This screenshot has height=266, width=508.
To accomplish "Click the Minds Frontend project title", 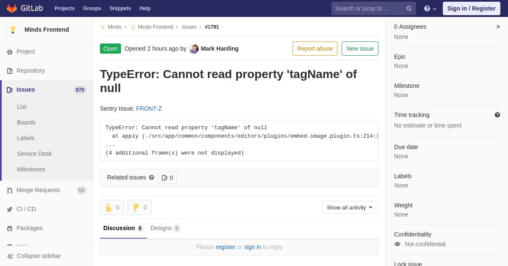I will pyautogui.click(x=47, y=30).
